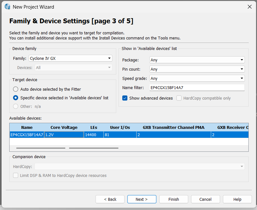
Task: Open the Family dropdown showing Cyclone IV GX
Action: [70, 58]
